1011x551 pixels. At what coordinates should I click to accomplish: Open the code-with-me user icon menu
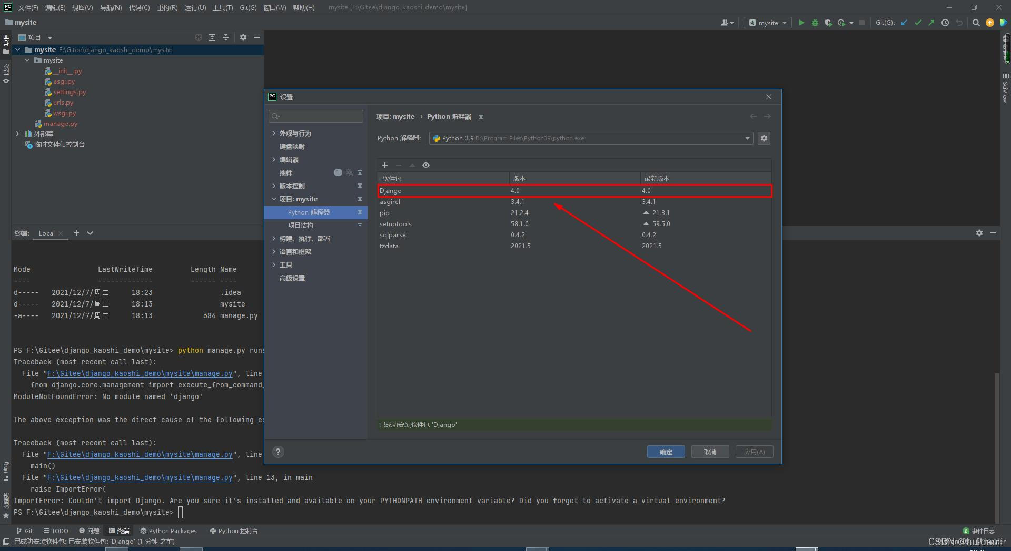pyautogui.click(x=727, y=23)
